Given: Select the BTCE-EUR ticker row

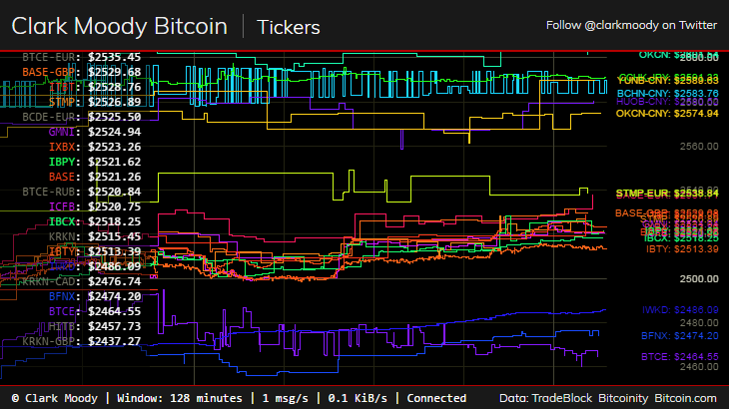Looking at the screenshot, I should (81, 57).
